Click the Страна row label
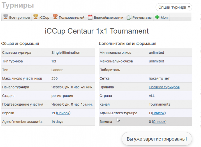 click(x=106, y=96)
